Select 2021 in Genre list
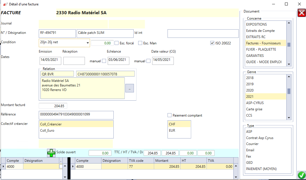This screenshot has width=306, height=180. coord(266,96)
